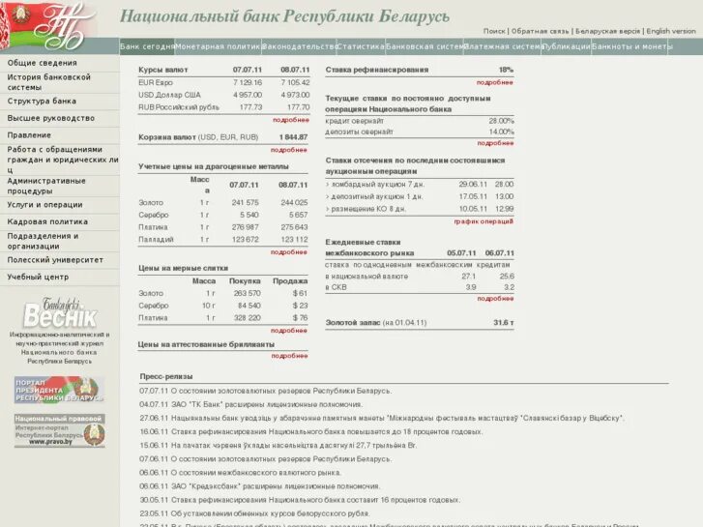Click подробнее under Ставка рефинансирования
The width and height of the screenshot is (703, 527).
point(494,82)
